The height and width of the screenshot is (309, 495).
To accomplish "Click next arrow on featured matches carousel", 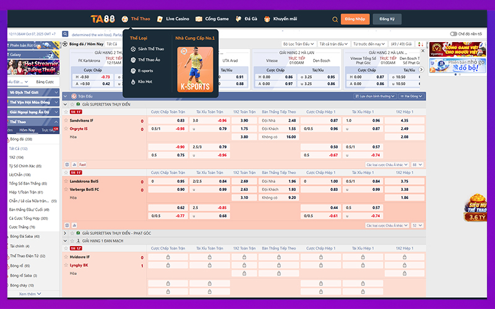I will tap(421, 69).
